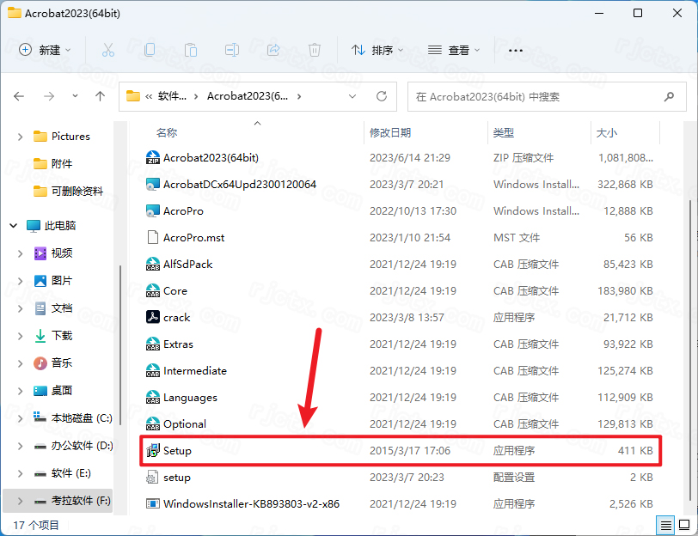Click the Share icon in toolbar
The height and width of the screenshot is (536, 698).
tap(273, 50)
